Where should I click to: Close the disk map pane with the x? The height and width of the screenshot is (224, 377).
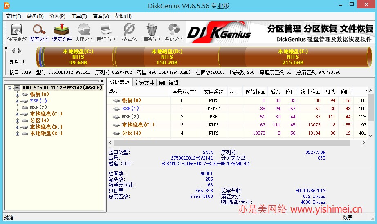(6, 48)
